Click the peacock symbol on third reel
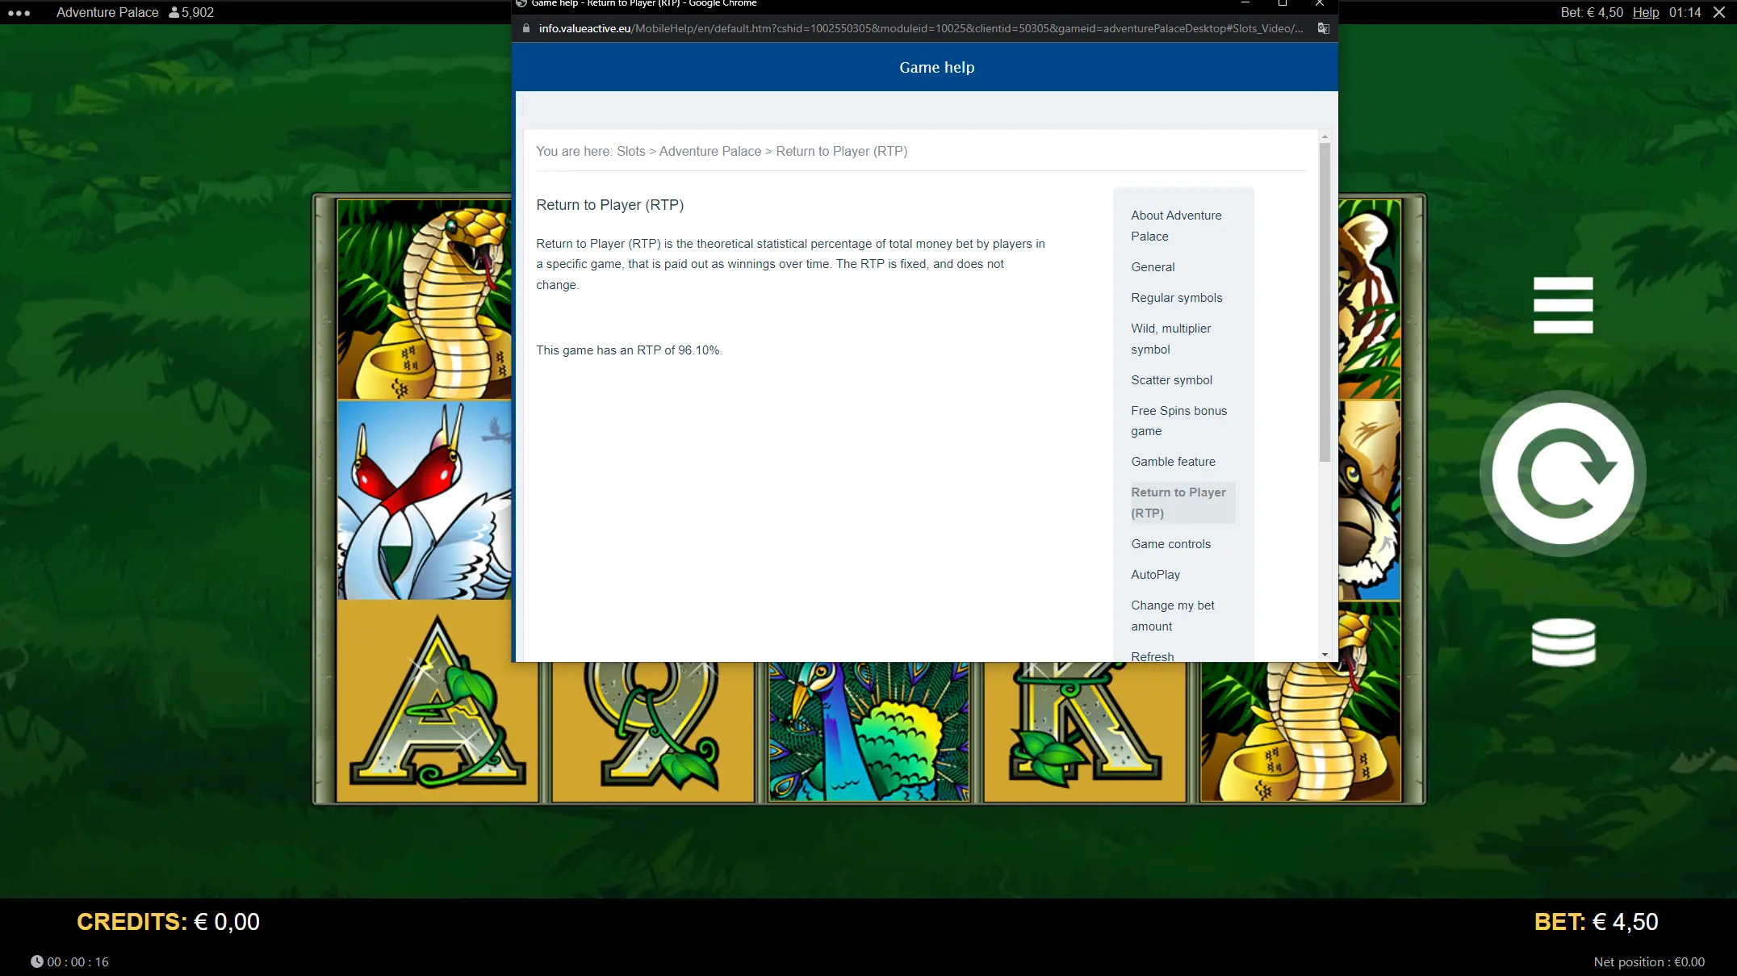This screenshot has width=1737, height=976. 869,731
